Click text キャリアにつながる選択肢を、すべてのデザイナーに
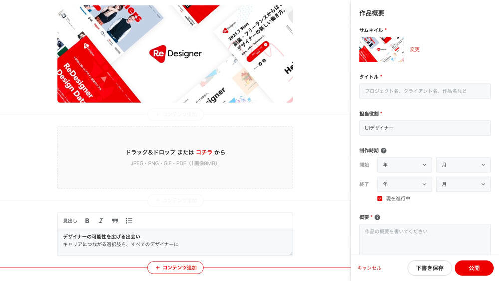Image resolution: width=499 pixels, height=281 pixels. click(121, 244)
